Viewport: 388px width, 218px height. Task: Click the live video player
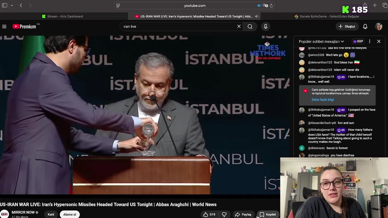[x=145, y=115]
